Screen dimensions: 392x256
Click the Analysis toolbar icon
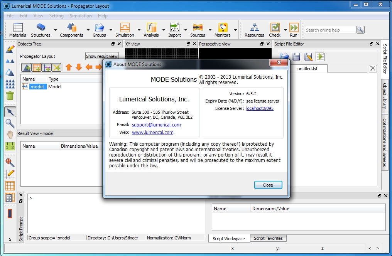[151, 27]
